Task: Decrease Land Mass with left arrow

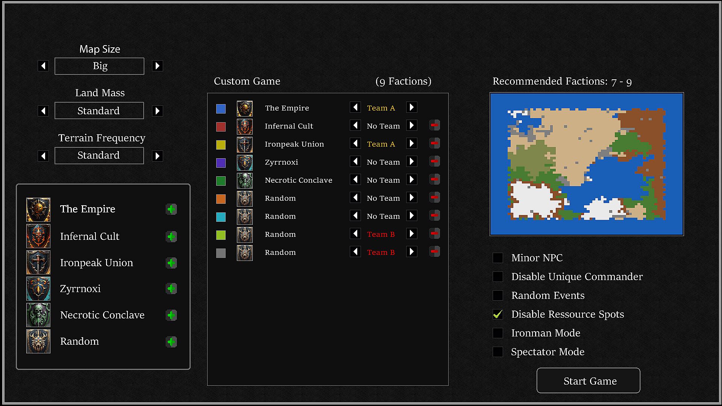Action: (x=43, y=111)
